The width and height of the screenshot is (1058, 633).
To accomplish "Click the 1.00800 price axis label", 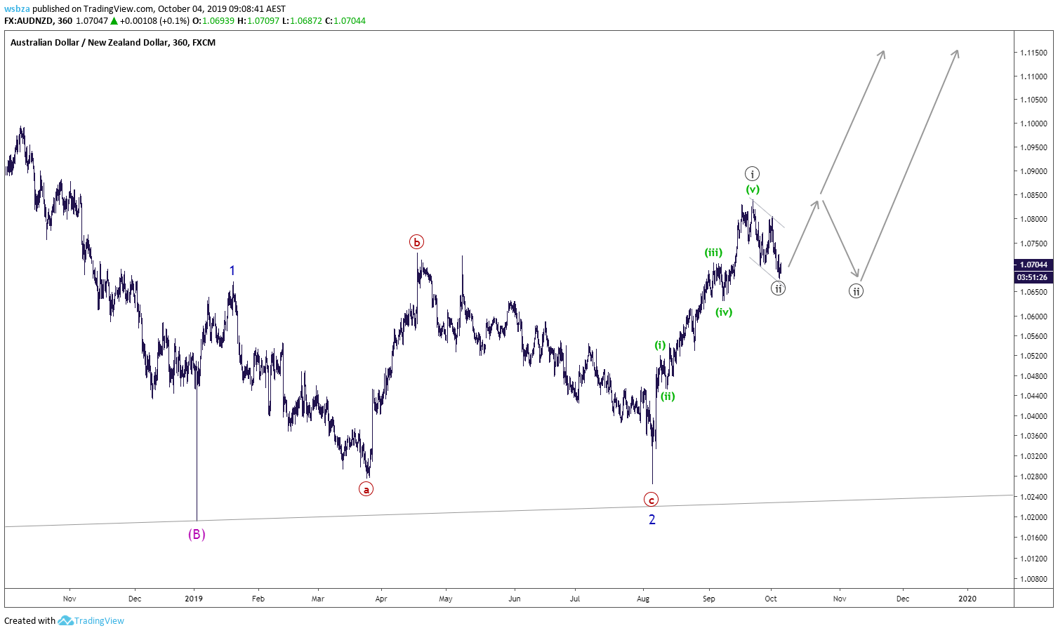I will pyautogui.click(x=1033, y=580).
